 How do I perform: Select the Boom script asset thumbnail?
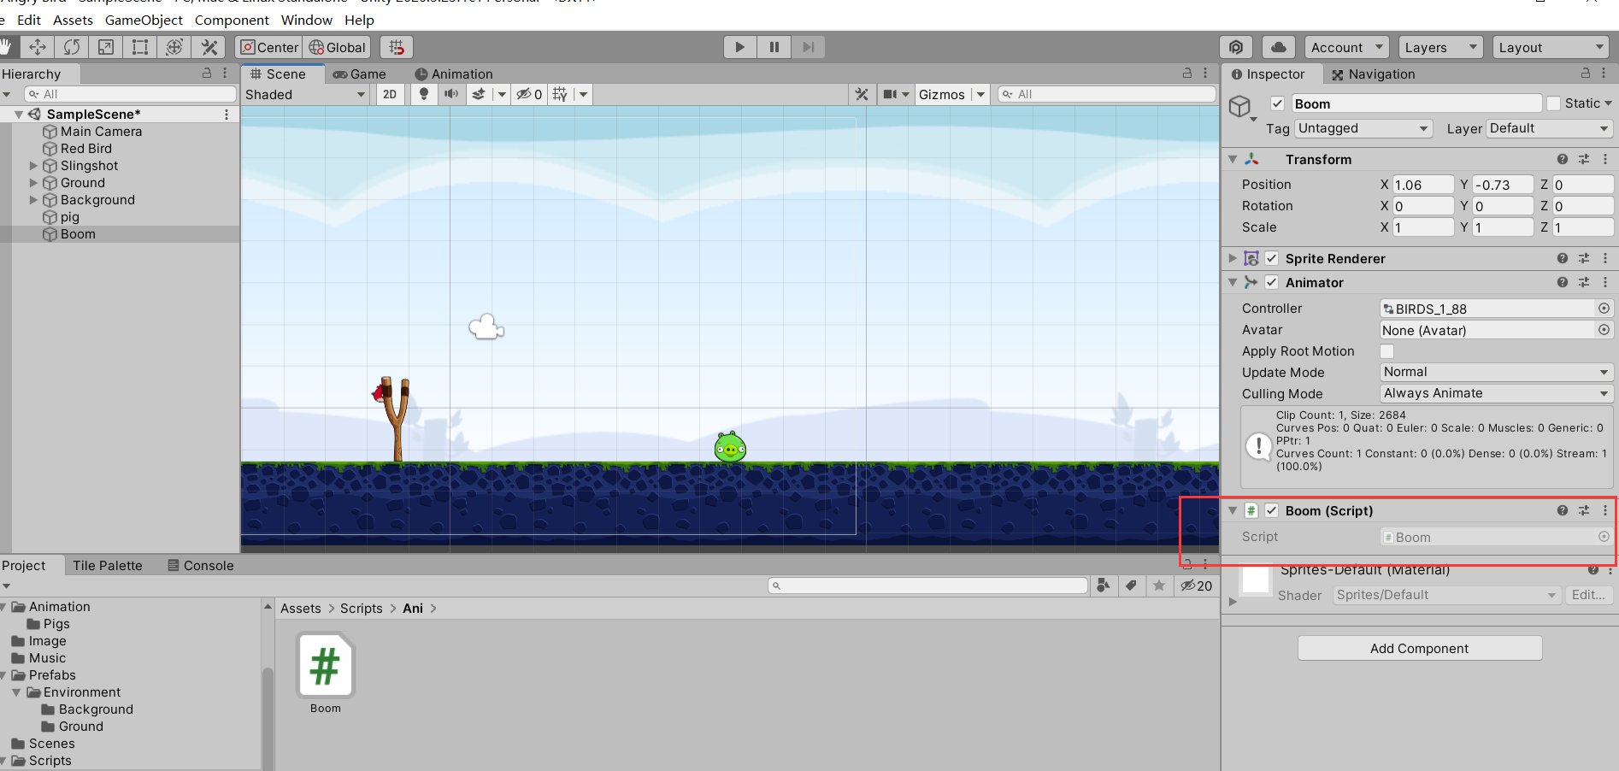tap(326, 666)
